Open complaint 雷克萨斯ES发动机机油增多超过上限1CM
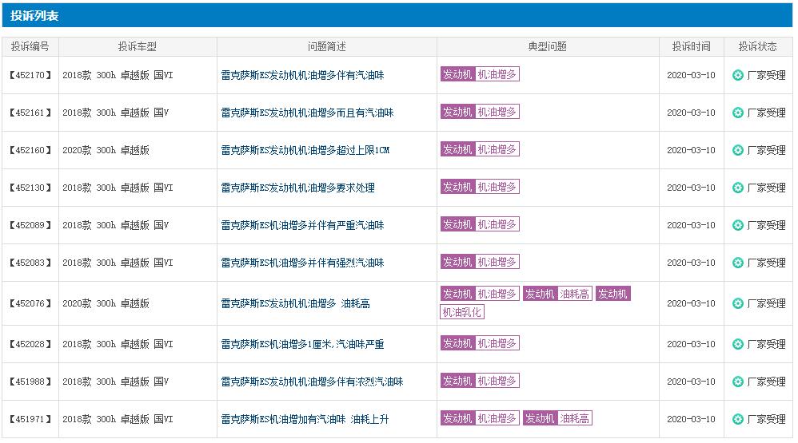This screenshot has height=443, width=798. pos(305,150)
